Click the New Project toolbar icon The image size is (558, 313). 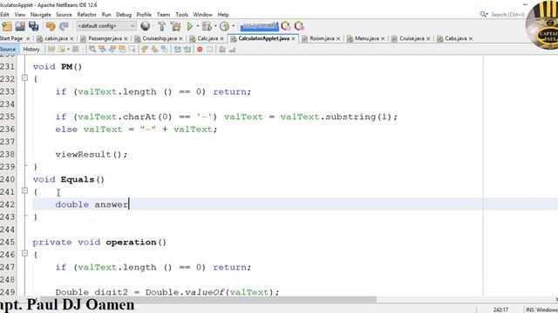coord(7,26)
